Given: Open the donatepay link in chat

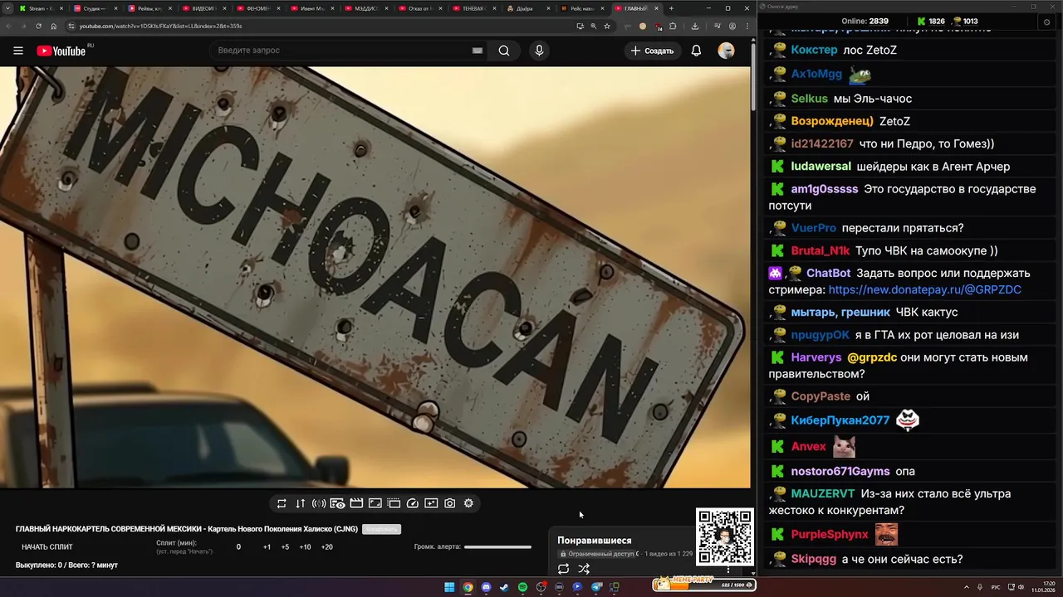Looking at the screenshot, I should pos(924,290).
